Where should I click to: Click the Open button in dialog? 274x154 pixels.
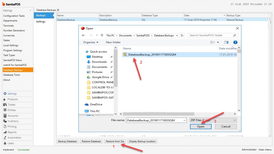click(201, 126)
